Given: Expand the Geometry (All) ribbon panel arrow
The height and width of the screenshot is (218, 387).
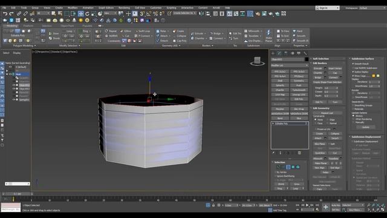Looking at the screenshot, I should 180,46.
